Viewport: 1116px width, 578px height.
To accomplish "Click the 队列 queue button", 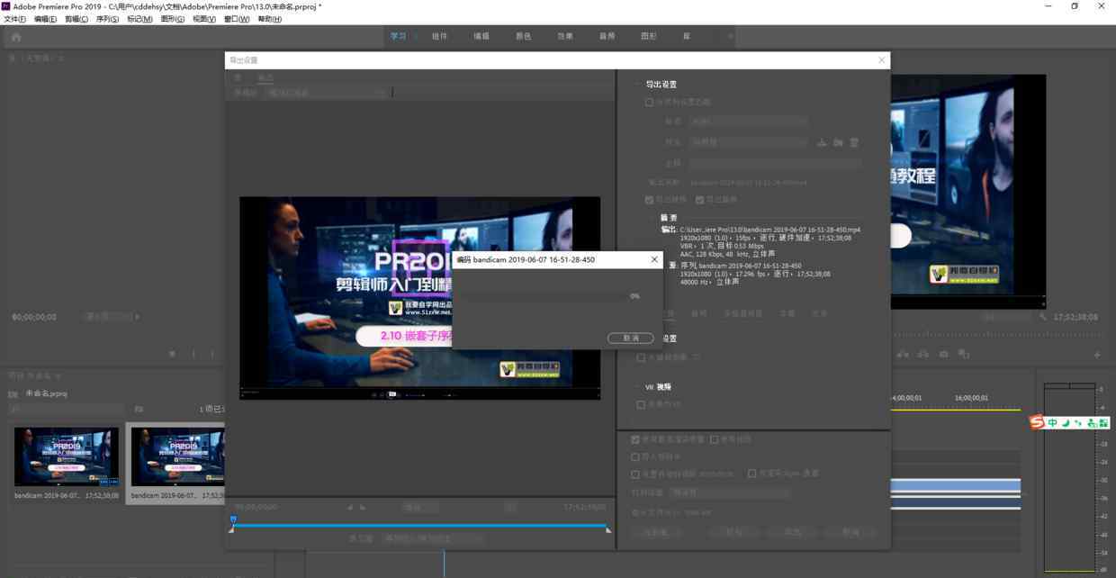I will pos(734,532).
